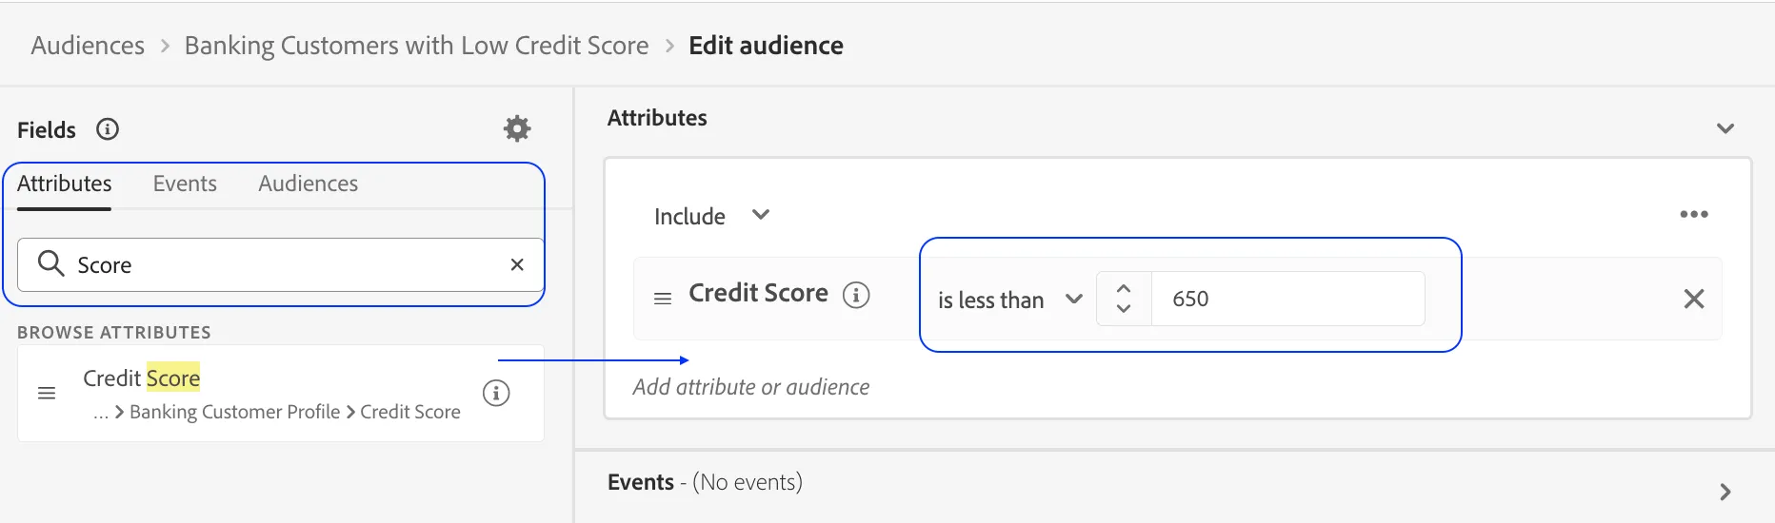Go to the Audiences breadcrumb
The width and height of the screenshot is (1775, 523).
pyautogui.click(x=88, y=46)
